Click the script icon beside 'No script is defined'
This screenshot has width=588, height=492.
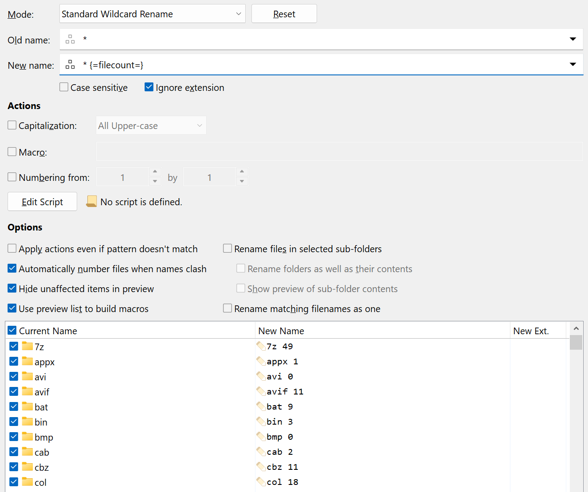coord(91,202)
